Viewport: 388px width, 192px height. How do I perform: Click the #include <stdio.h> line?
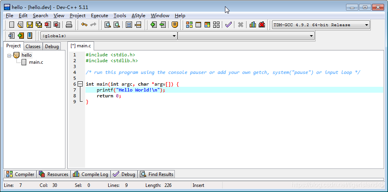coord(111,55)
